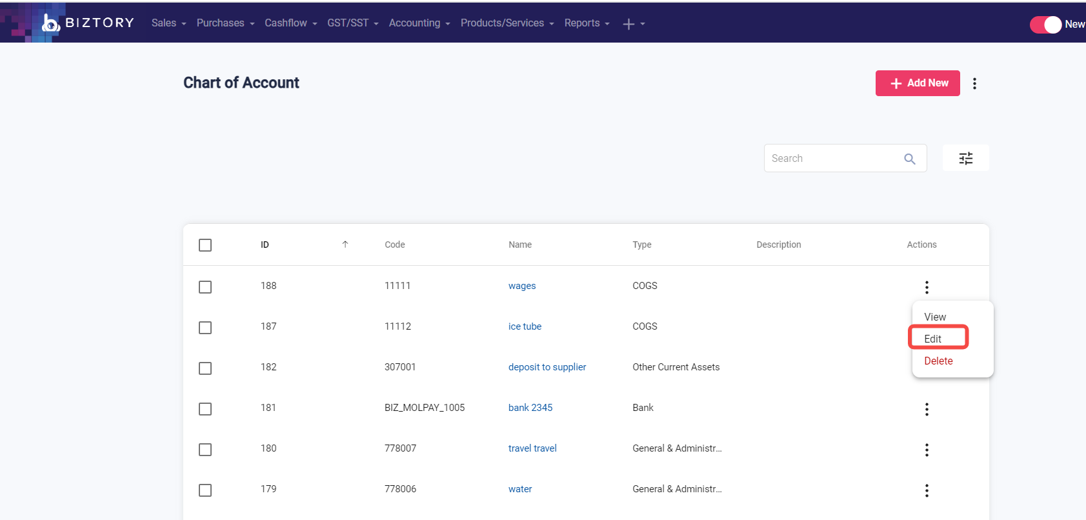Click the Biztory logo

(88, 23)
